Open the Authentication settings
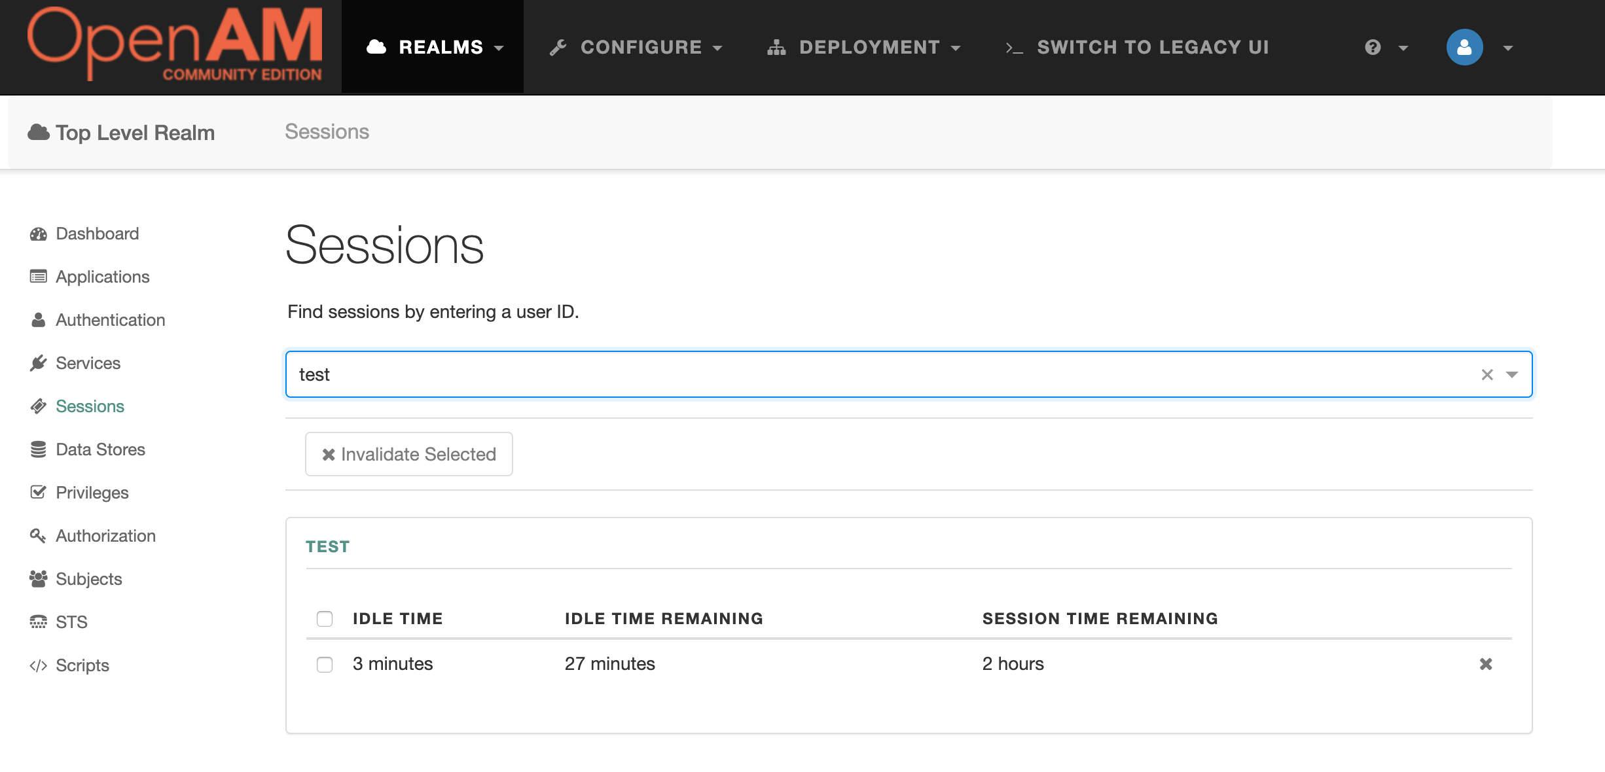The height and width of the screenshot is (772, 1605). 110,320
